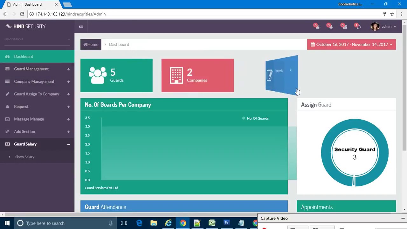Open Request menu item

[37, 107]
